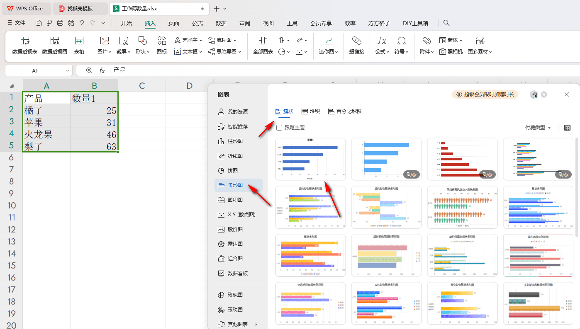Enable the 跟随主题 checkbox
Viewport: 580px width, 329px height.
click(279, 128)
